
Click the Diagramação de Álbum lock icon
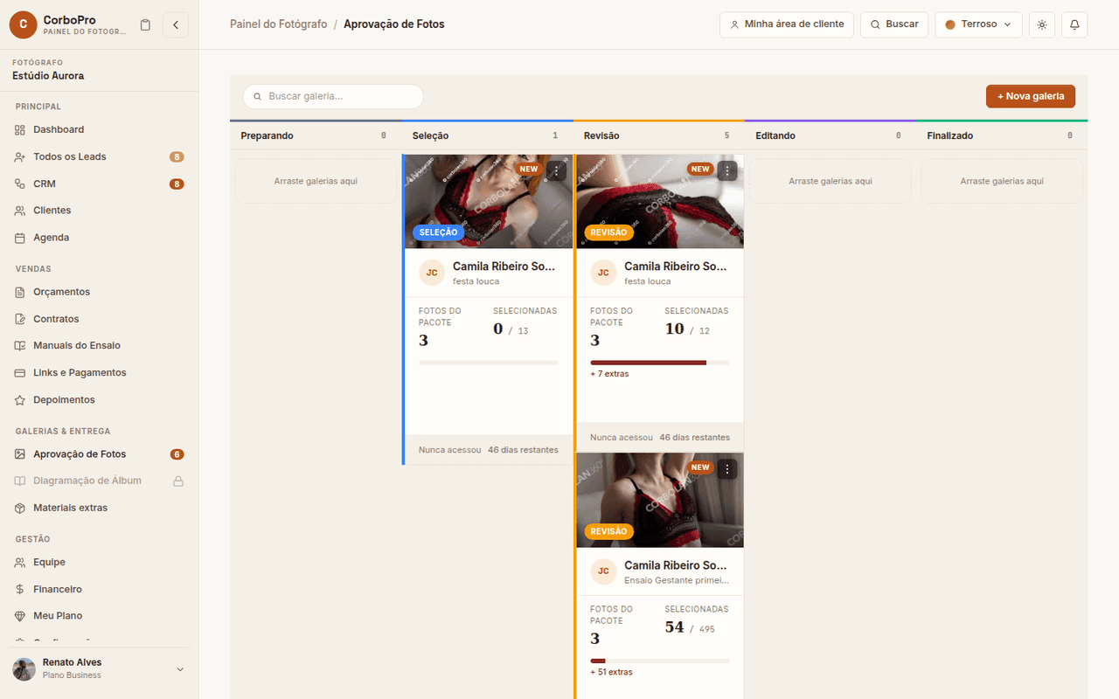pyautogui.click(x=177, y=481)
